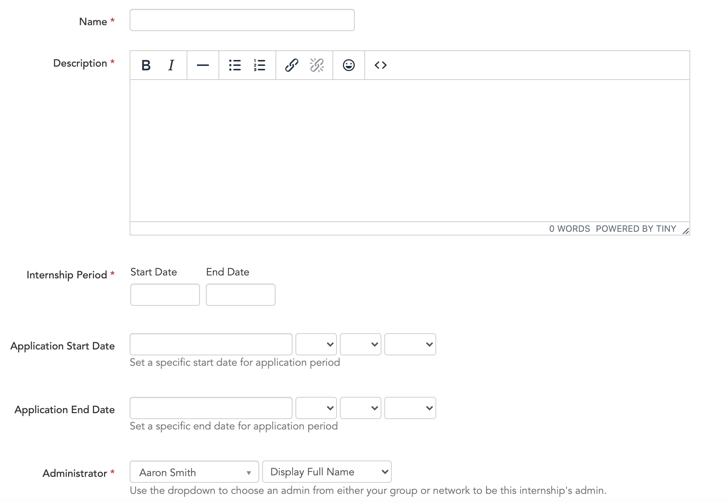Open the Display Full Name dropdown
Viewport: 728px width, 502px height.
[327, 472]
